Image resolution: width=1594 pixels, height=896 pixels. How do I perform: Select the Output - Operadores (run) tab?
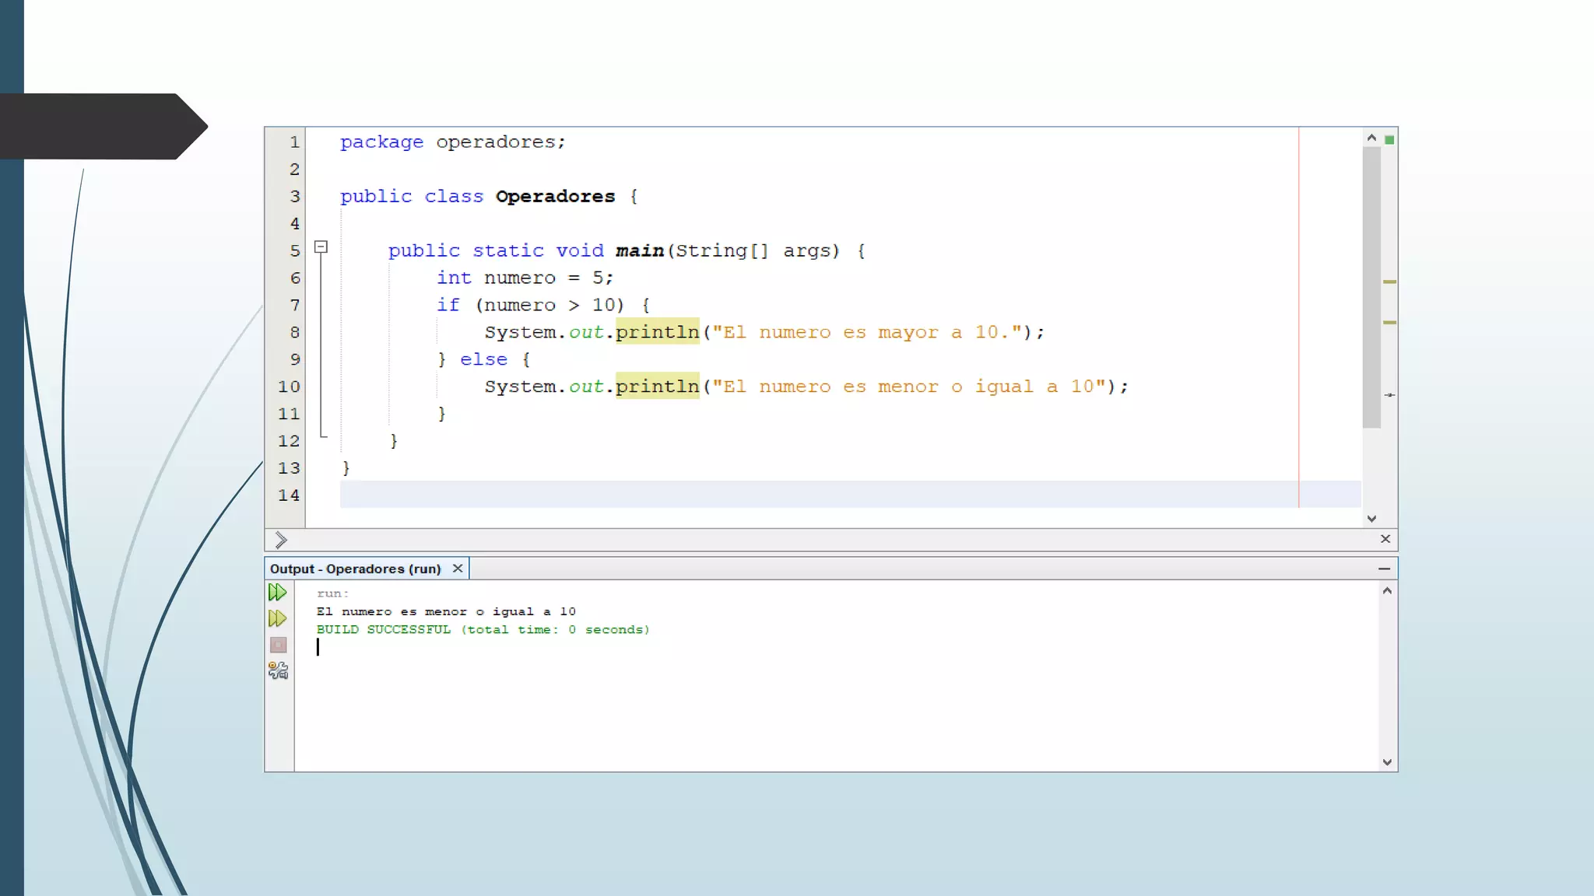click(355, 569)
